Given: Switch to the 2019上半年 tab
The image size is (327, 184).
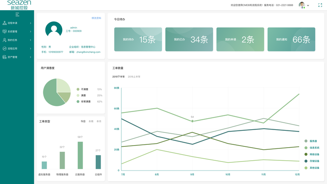Looking at the screenshot, I should [134, 76].
